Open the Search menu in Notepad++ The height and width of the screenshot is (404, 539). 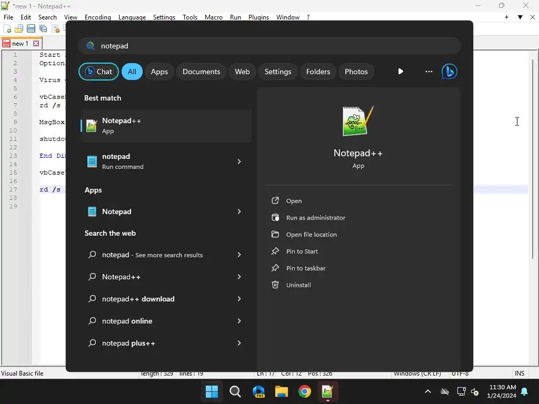point(47,17)
